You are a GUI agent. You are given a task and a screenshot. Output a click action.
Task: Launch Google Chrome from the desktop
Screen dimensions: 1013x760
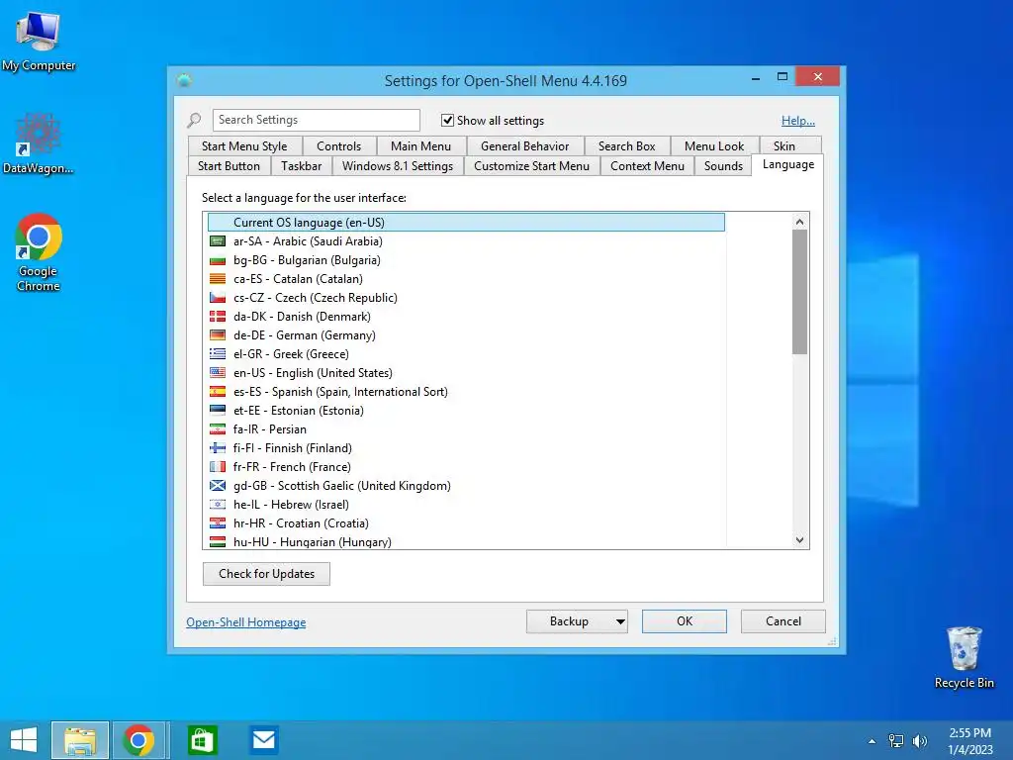click(39, 252)
